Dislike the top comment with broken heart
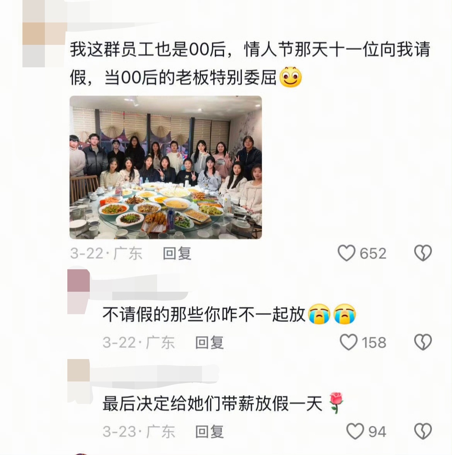The height and width of the screenshot is (455, 452). click(423, 253)
